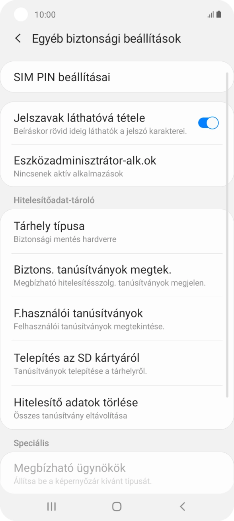The width and height of the screenshot is (234, 521).
Task: Tap the navigation bar back button
Action: pyautogui.click(x=182, y=506)
